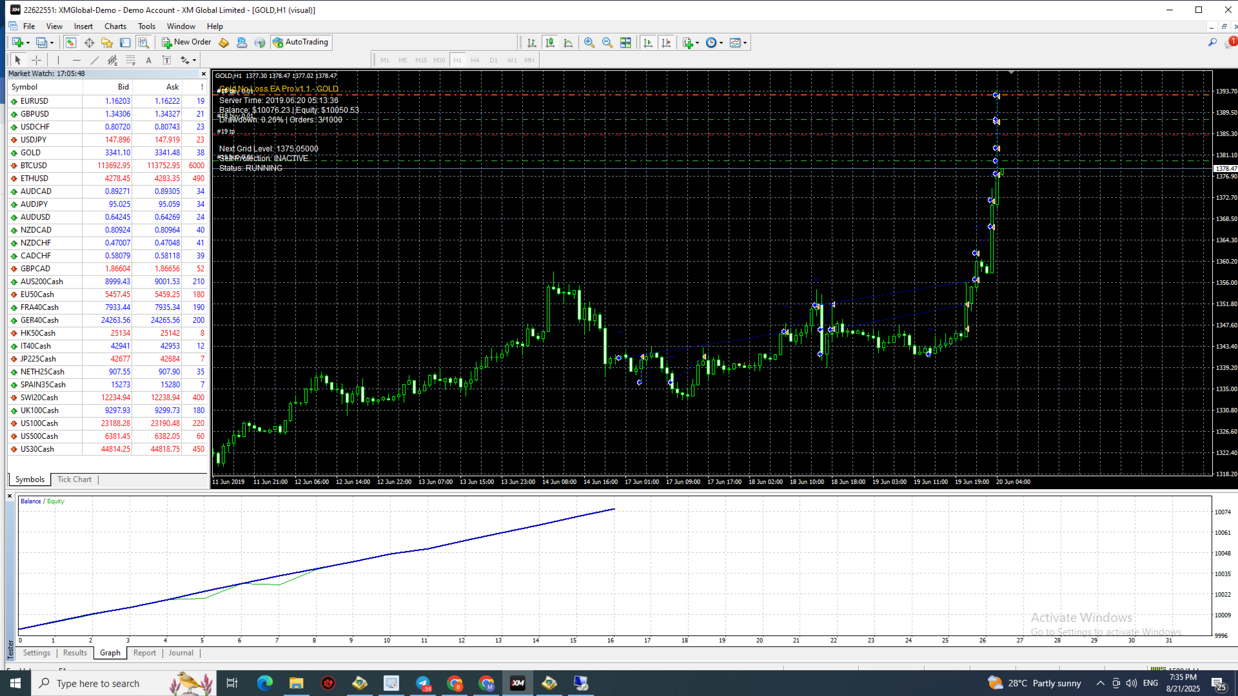Image resolution: width=1238 pixels, height=696 pixels.
Task: Select the Text Label tool
Action: [167, 60]
